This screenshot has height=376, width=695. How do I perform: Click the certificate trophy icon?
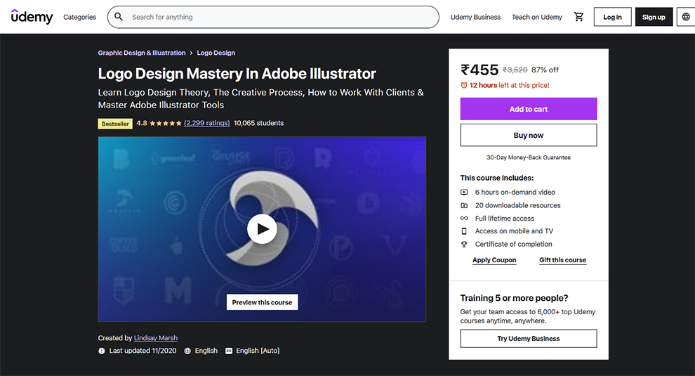(464, 244)
